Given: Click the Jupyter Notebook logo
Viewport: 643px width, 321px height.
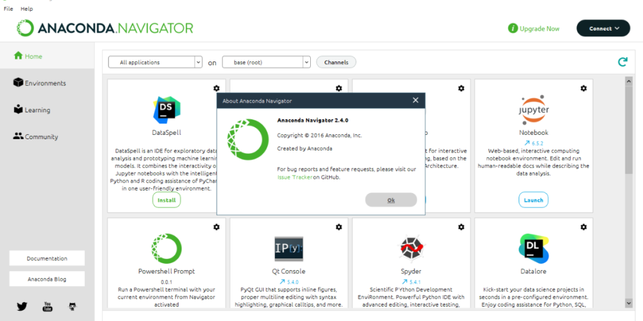Looking at the screenshot, I should 534,110.
